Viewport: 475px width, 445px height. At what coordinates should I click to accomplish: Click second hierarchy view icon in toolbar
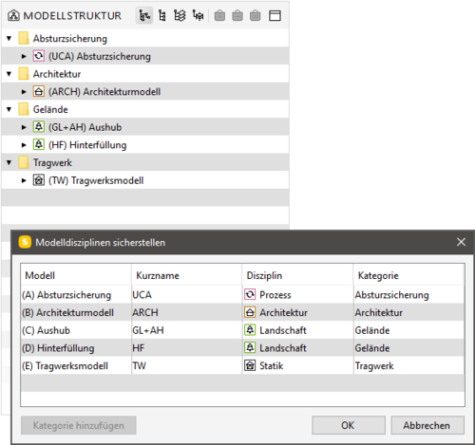click(x=162, y=15)
